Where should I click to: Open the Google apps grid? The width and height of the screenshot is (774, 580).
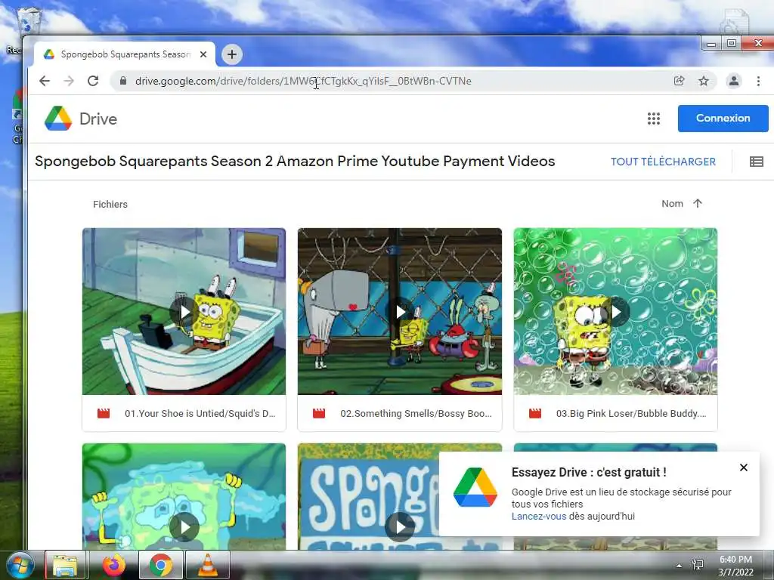pyautogui.click(x=654, y=119)
